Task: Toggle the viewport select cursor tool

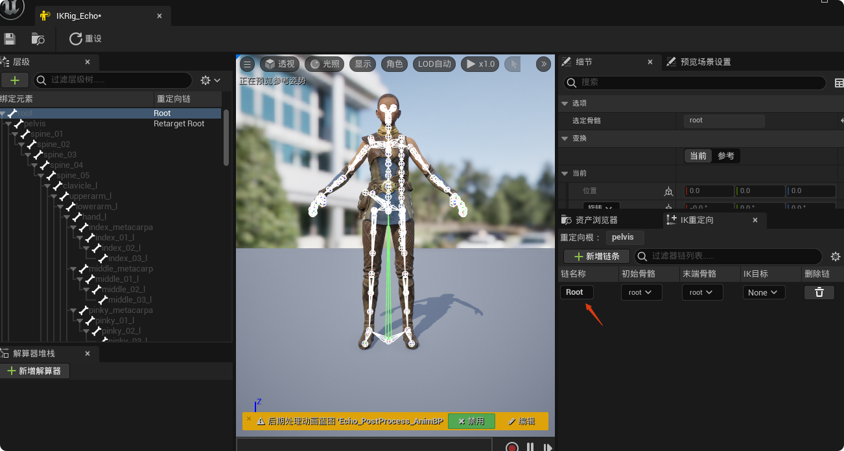Action: (x=513, y=64)
